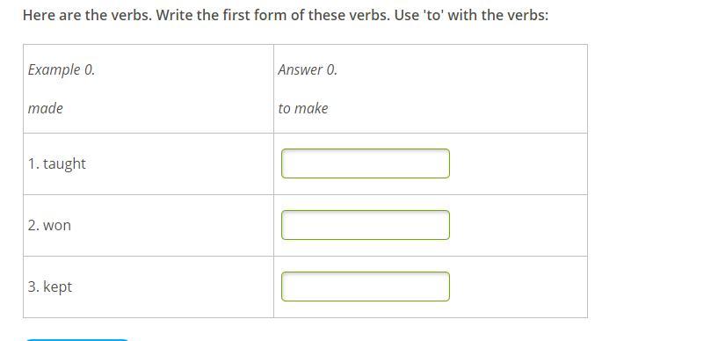Click the number '3.' before kept
711x341 pixels.
(33, 287)
